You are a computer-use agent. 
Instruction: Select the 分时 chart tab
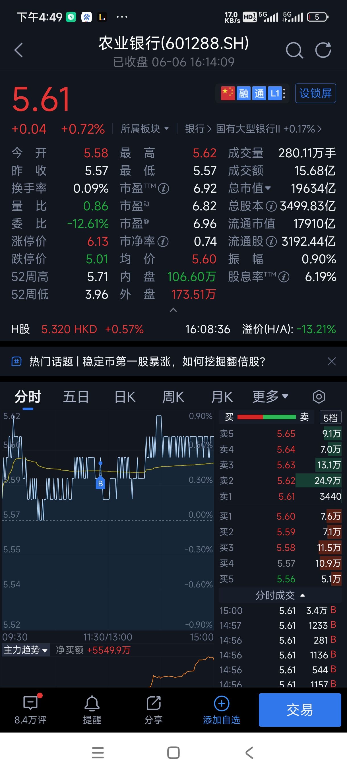point(28,397)
